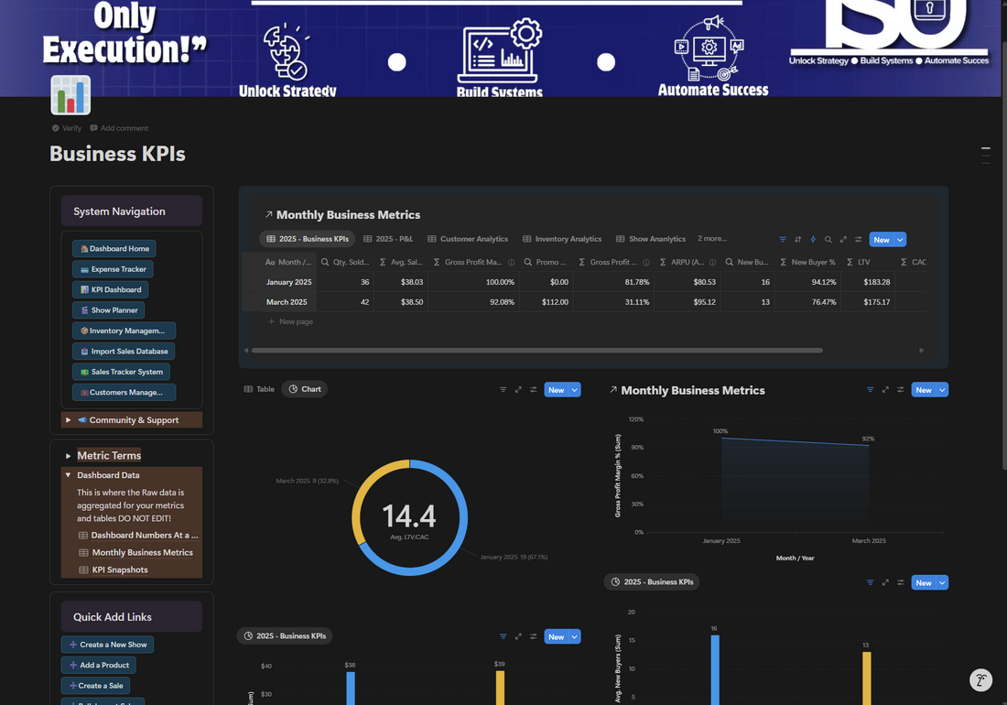Screen dimensions: 1007x705
Task: Click the filter icon in Monthly Business Metrics toolbar
Action: (782, 240)
